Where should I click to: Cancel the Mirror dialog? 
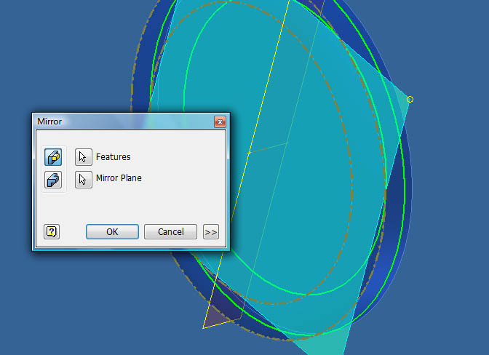click(170, 231)
